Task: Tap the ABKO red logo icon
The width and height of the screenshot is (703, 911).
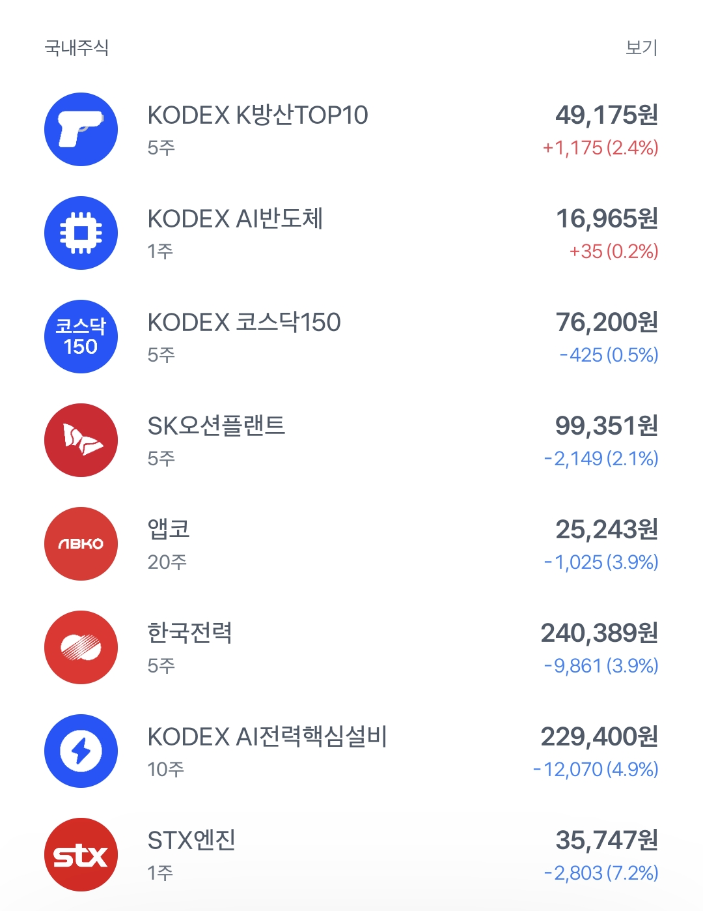Action: [81, 543]
